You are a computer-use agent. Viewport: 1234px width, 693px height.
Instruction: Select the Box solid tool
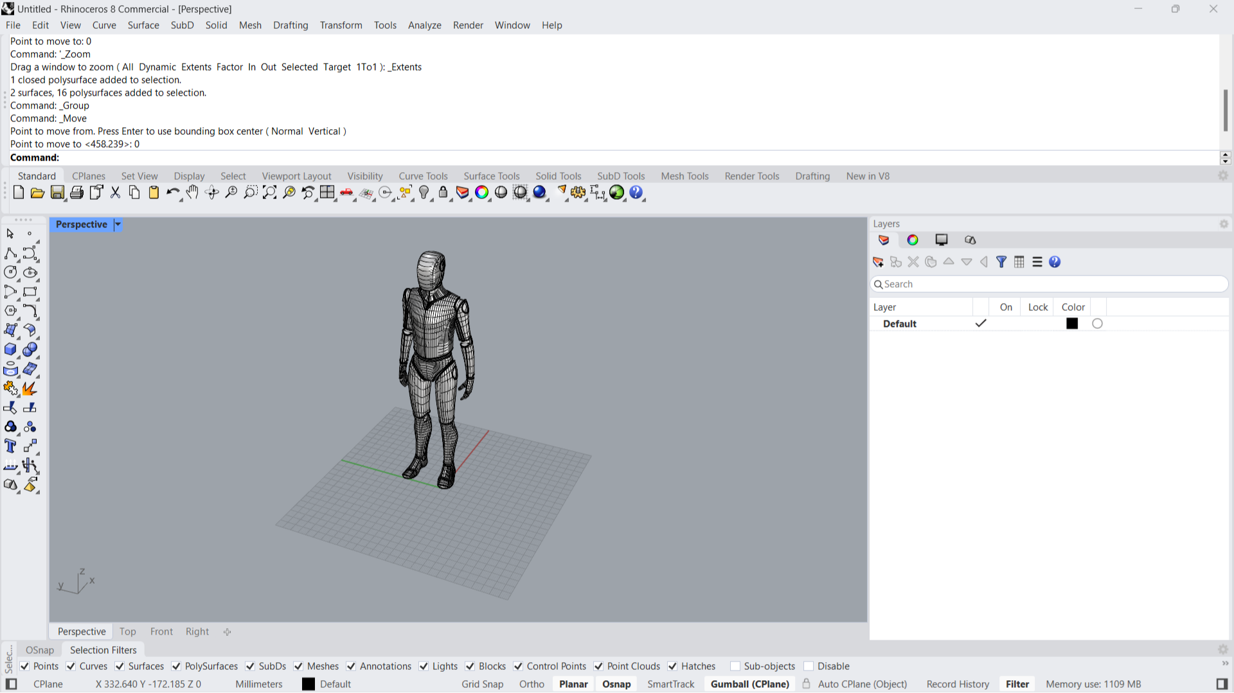pyautogui.click(x=10, y=349)
